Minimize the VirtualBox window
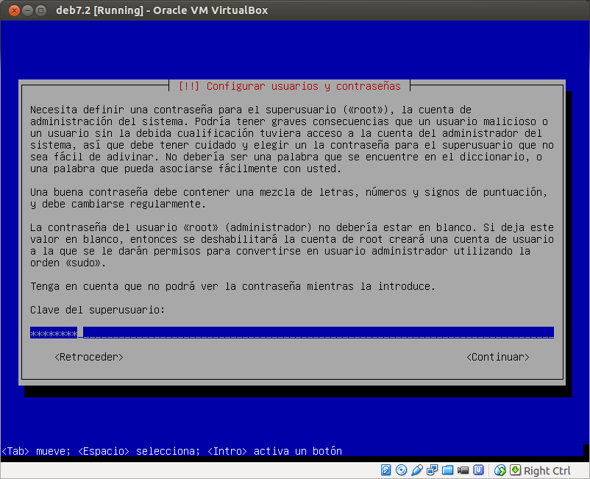 [x=28, y=10]
